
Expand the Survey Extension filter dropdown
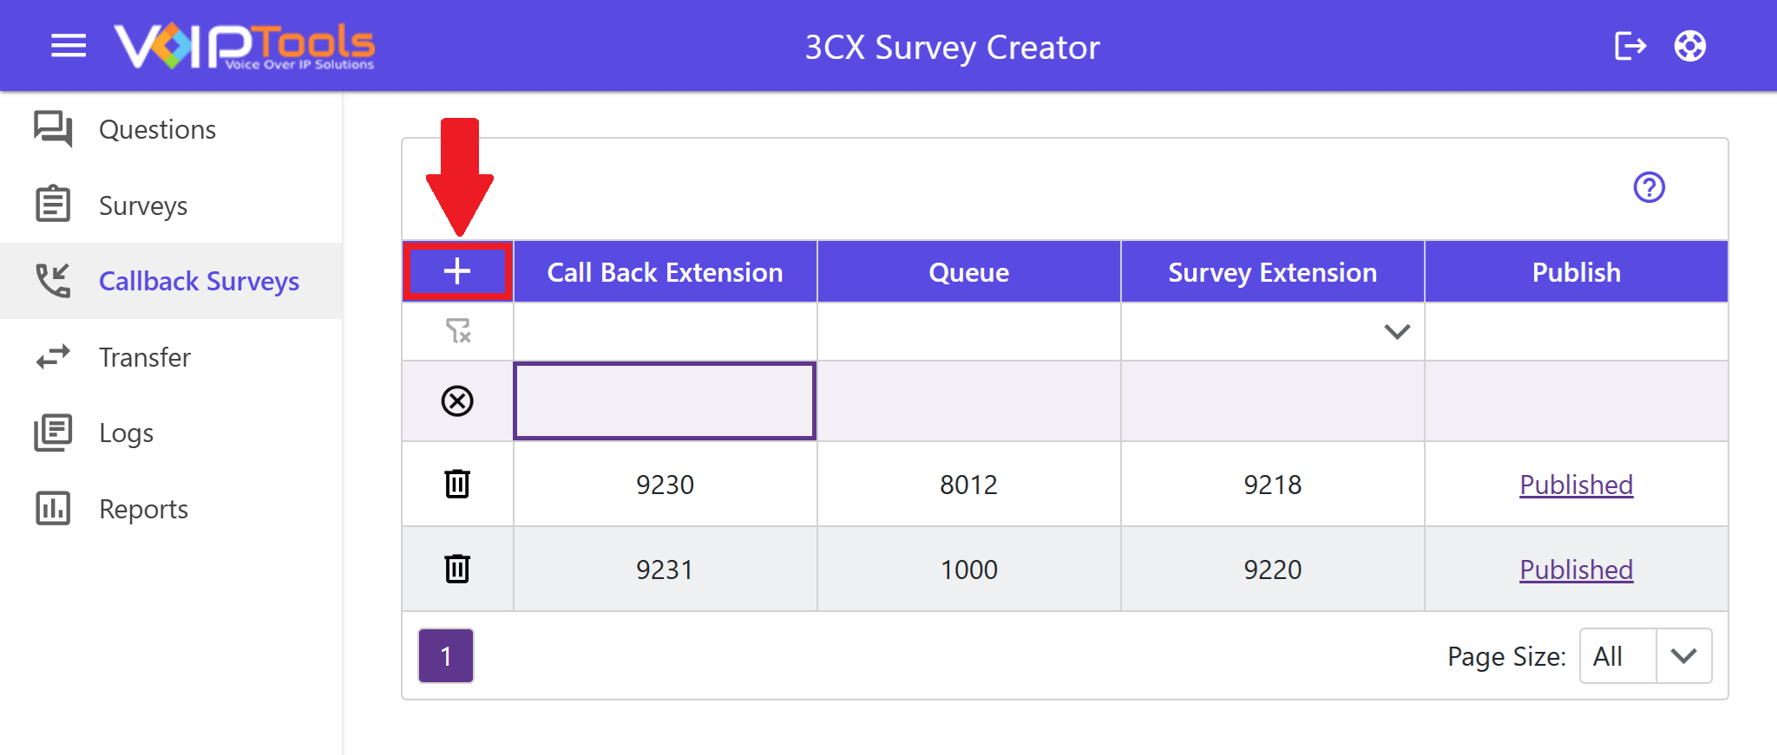point(1397,331)
